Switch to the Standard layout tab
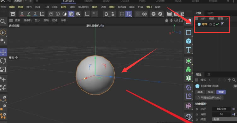Image resolution: width=237 pixels, height=123 pixels. click(x=68, y=1)
